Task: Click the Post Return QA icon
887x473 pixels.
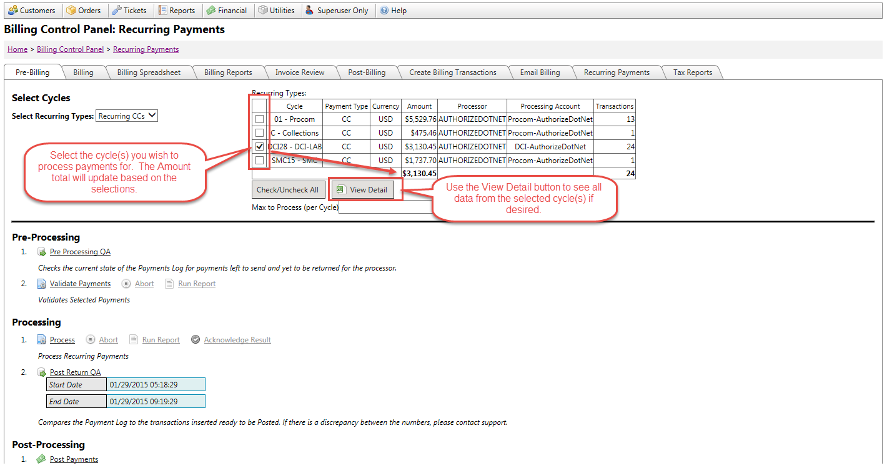Action: (42, 372)
